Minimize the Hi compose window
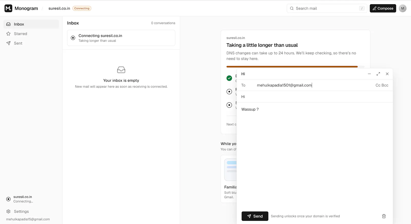Screen dimensions: 411x224 [369, 74]
